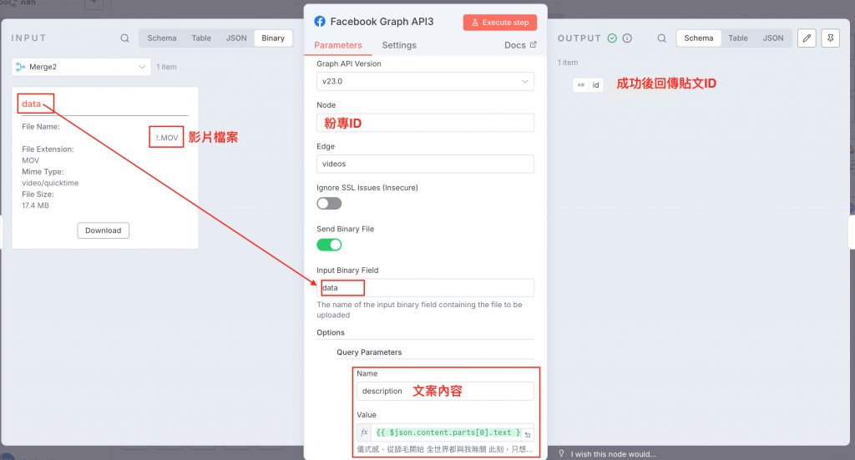Click the 'data' binary property heading
855x460 pixels.
point(32,104)
